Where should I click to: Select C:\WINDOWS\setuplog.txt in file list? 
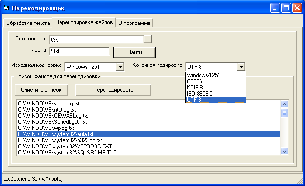pos(148,104)
